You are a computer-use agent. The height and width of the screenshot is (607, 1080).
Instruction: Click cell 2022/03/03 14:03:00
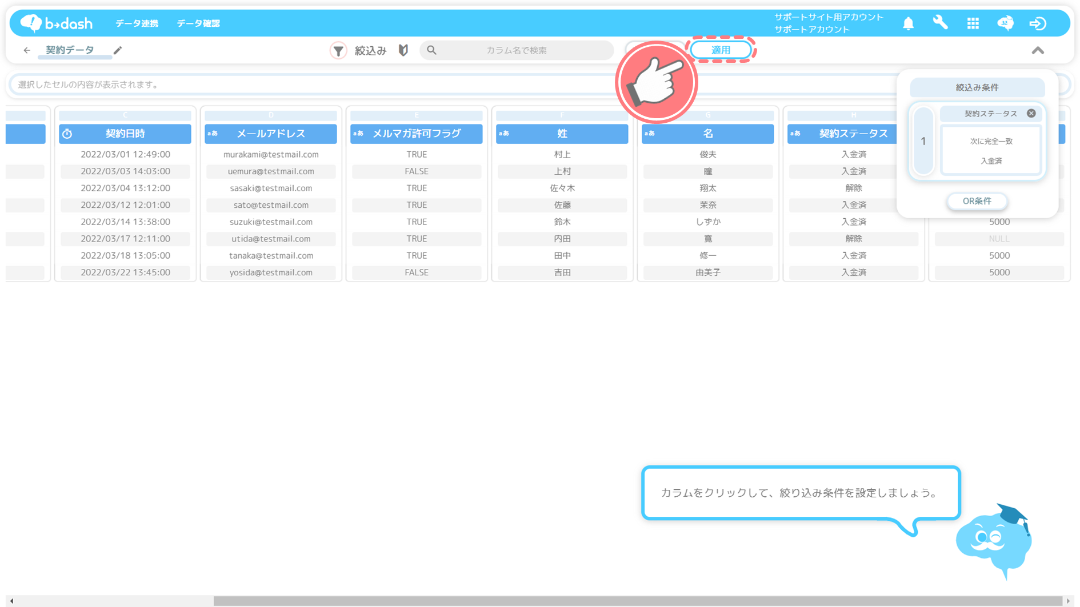click(125, 171)
